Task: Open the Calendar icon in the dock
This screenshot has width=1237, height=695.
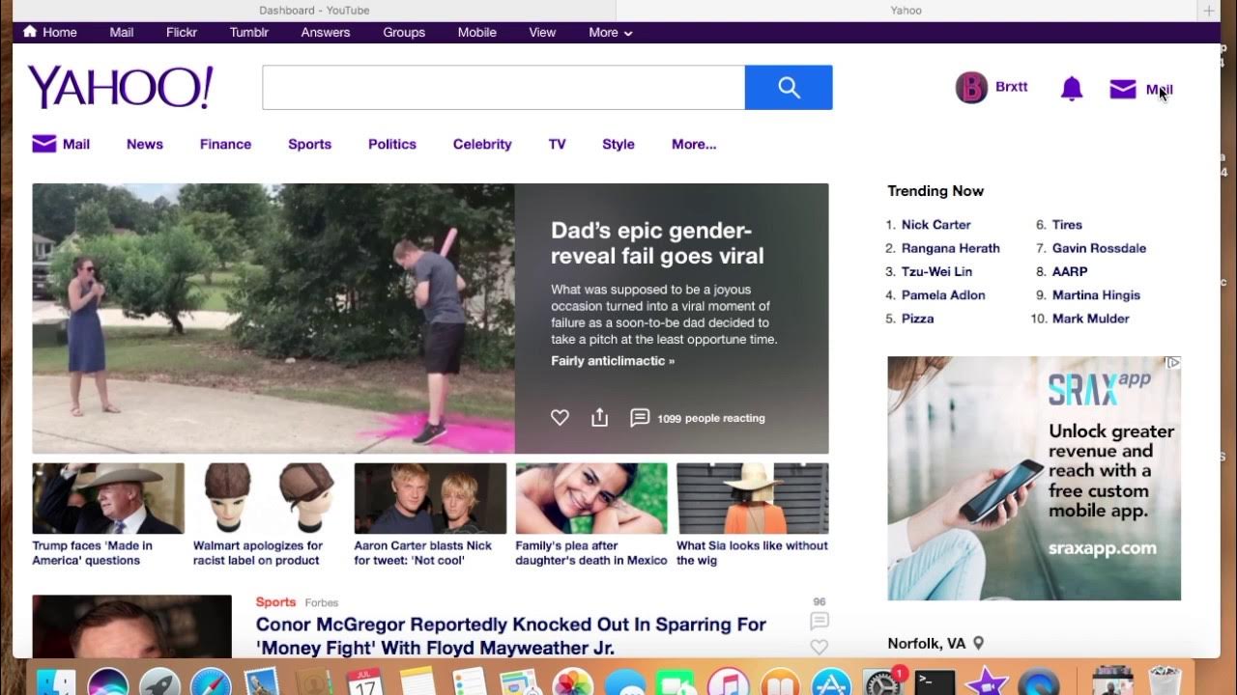Action: [x=364, y=683]
